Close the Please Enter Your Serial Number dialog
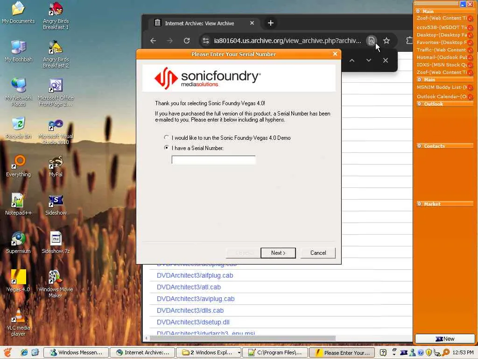Image resolution: width=478 pixels, height=359 pixels. (x=335, y=54)
